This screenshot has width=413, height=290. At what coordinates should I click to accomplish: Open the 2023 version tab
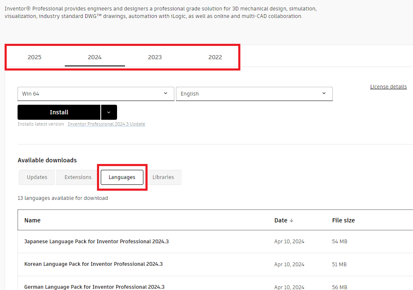[x=155, y=57]
